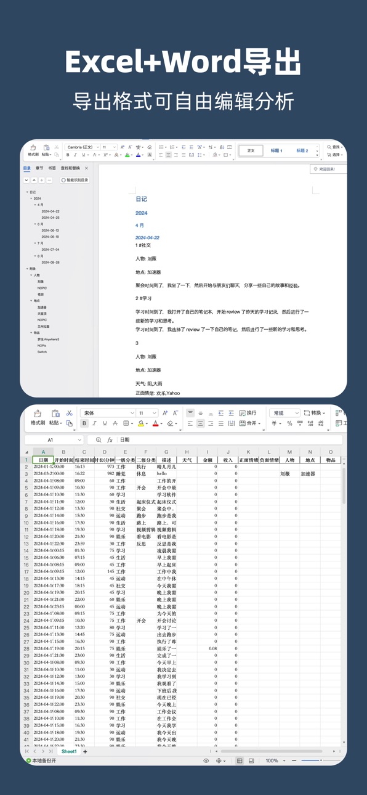The height and width of the screenshot is (795, 367).
Task: Click the Word paste clipboard icon
Action: (46, 147)
